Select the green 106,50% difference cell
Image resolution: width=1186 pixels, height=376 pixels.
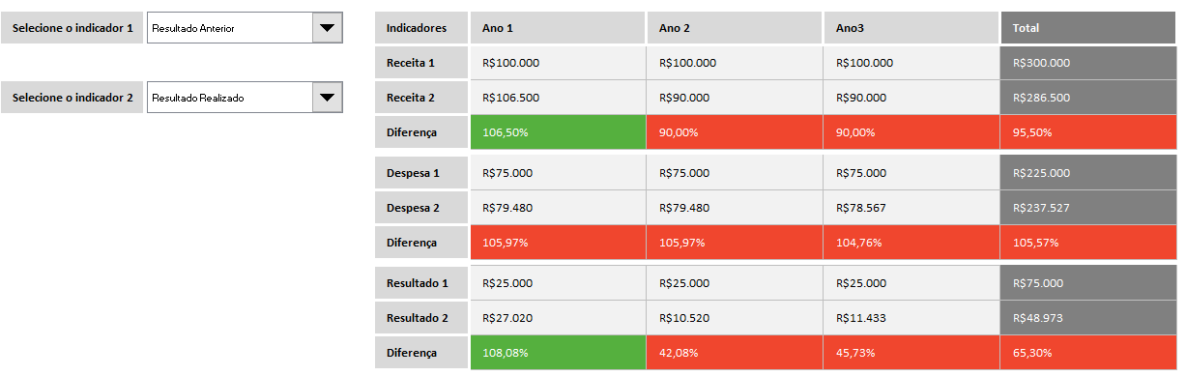pos(558,132)
